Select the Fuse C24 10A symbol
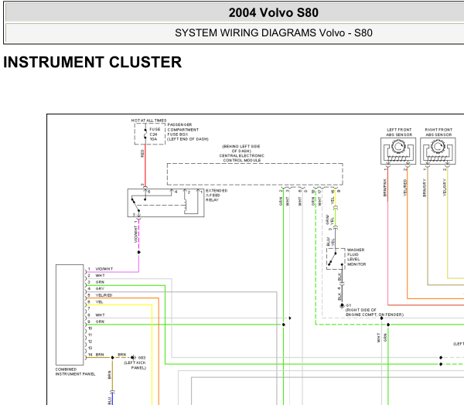 (150, 134)
